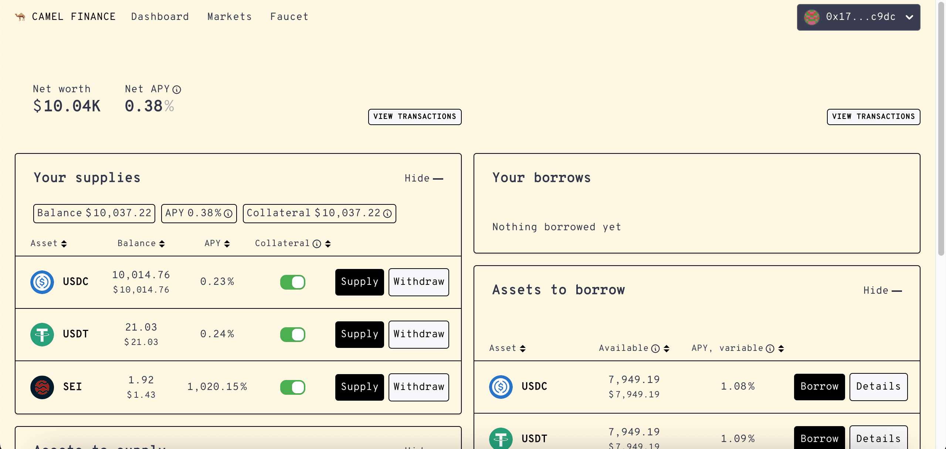
Task: Sort borrow assets by Asset arrows
Action: click(523, 349)
